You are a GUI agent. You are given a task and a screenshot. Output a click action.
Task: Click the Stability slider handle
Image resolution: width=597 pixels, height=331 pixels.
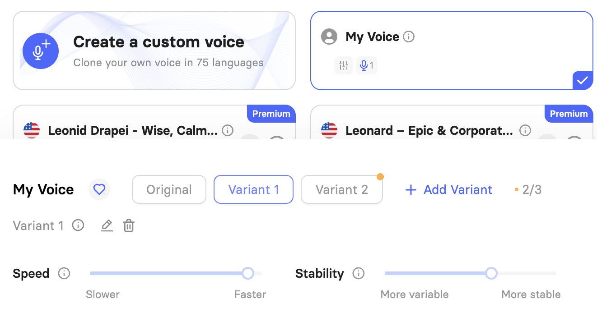pos(491,273)
